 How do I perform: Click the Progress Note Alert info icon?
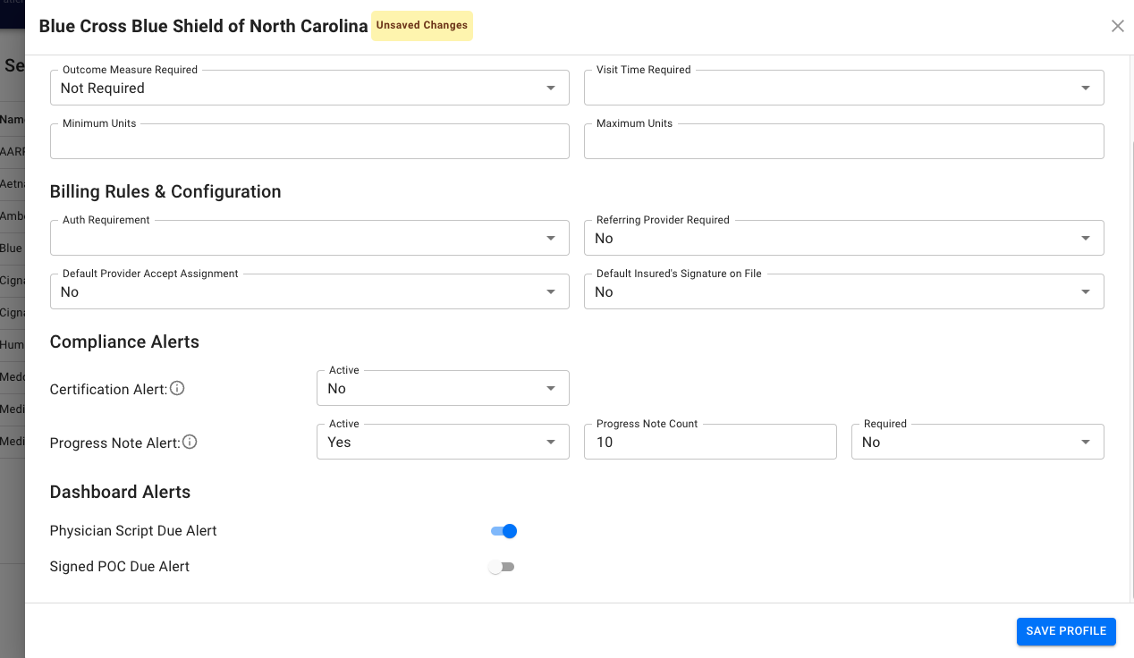point(190,442)
